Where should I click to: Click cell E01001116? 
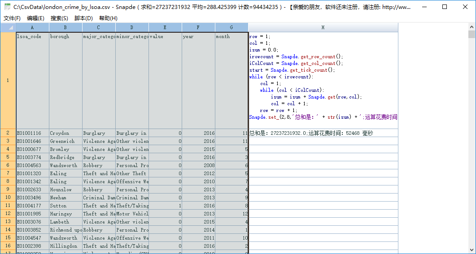tap(32, 133)
